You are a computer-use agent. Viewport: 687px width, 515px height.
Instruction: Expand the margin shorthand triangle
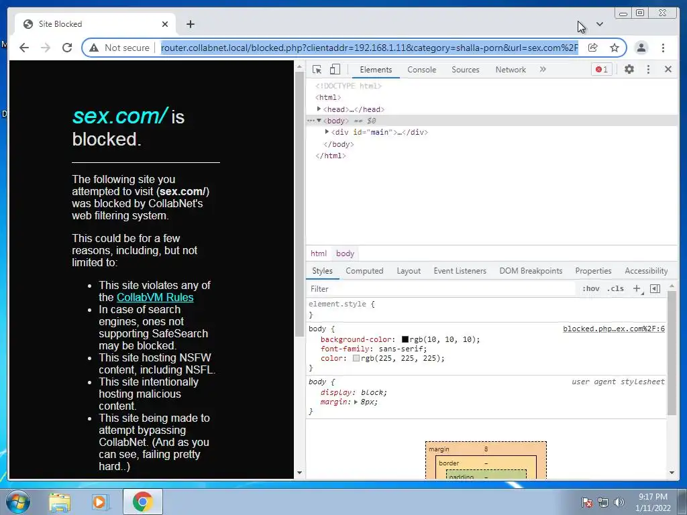(x=356, y=402)
